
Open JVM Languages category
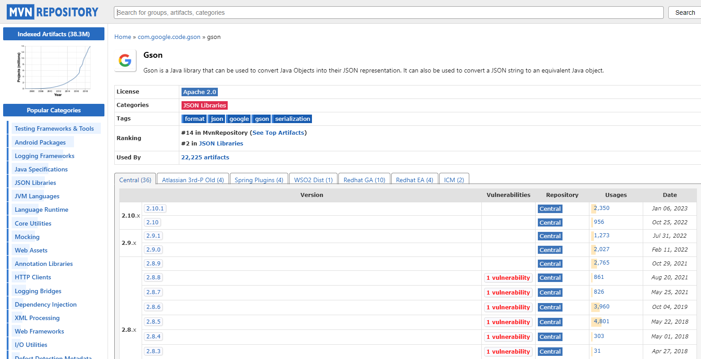(x=37, y=196)
